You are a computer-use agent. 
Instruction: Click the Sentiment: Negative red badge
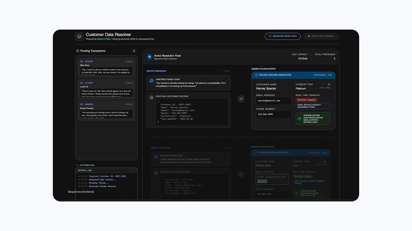click(x=306, y=100)
